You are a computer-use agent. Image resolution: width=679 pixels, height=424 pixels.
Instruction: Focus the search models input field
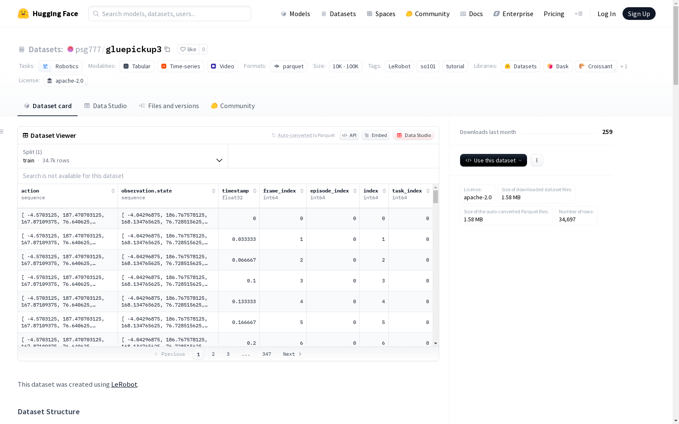[x=170, y=14]
